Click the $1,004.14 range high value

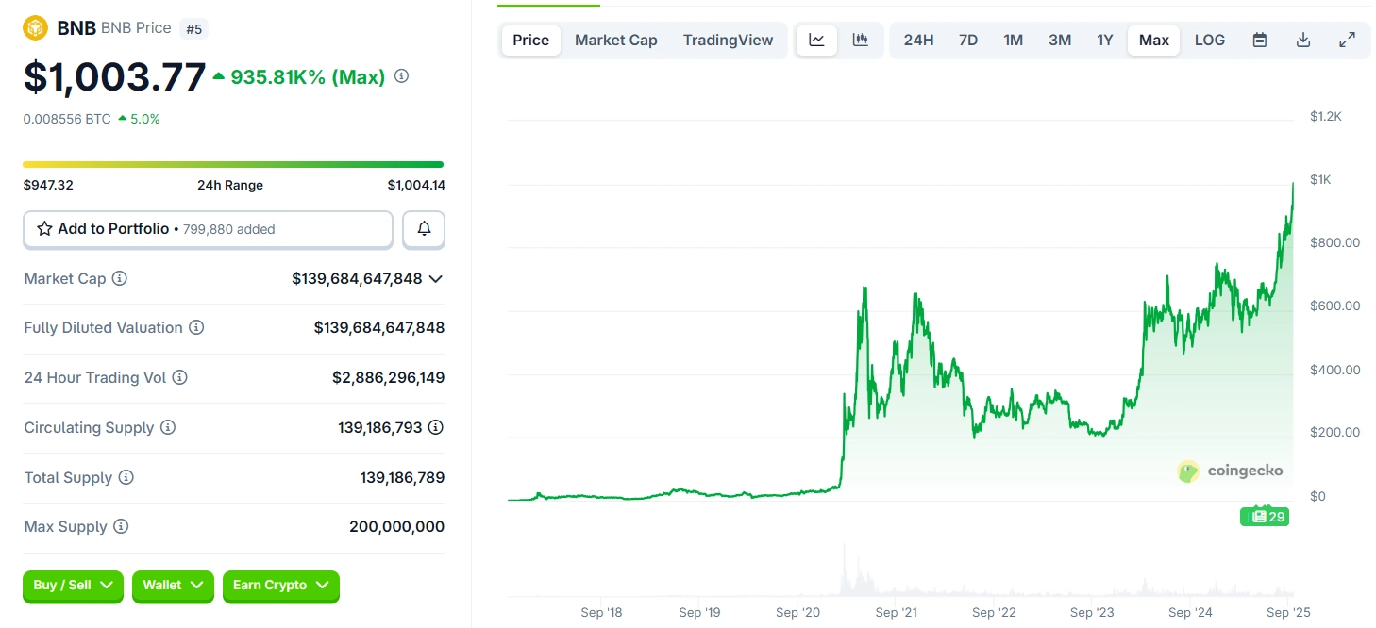click(416, 185)
